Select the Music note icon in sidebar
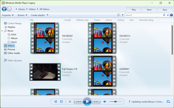This screenshot has height=108, width=174. pos(5,31)
